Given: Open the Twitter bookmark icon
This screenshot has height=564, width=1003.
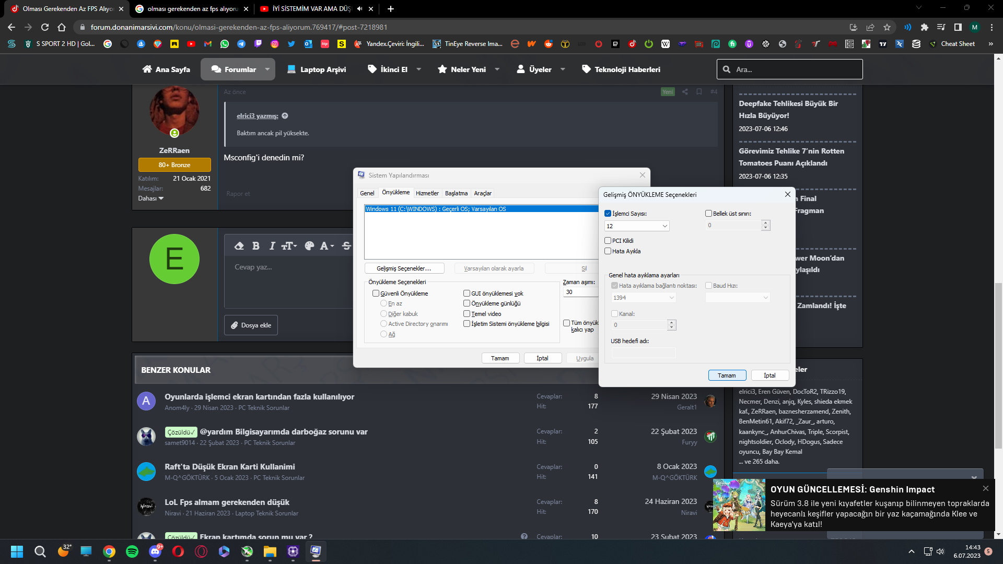Looking at the screenshot, I should [291, 44].
